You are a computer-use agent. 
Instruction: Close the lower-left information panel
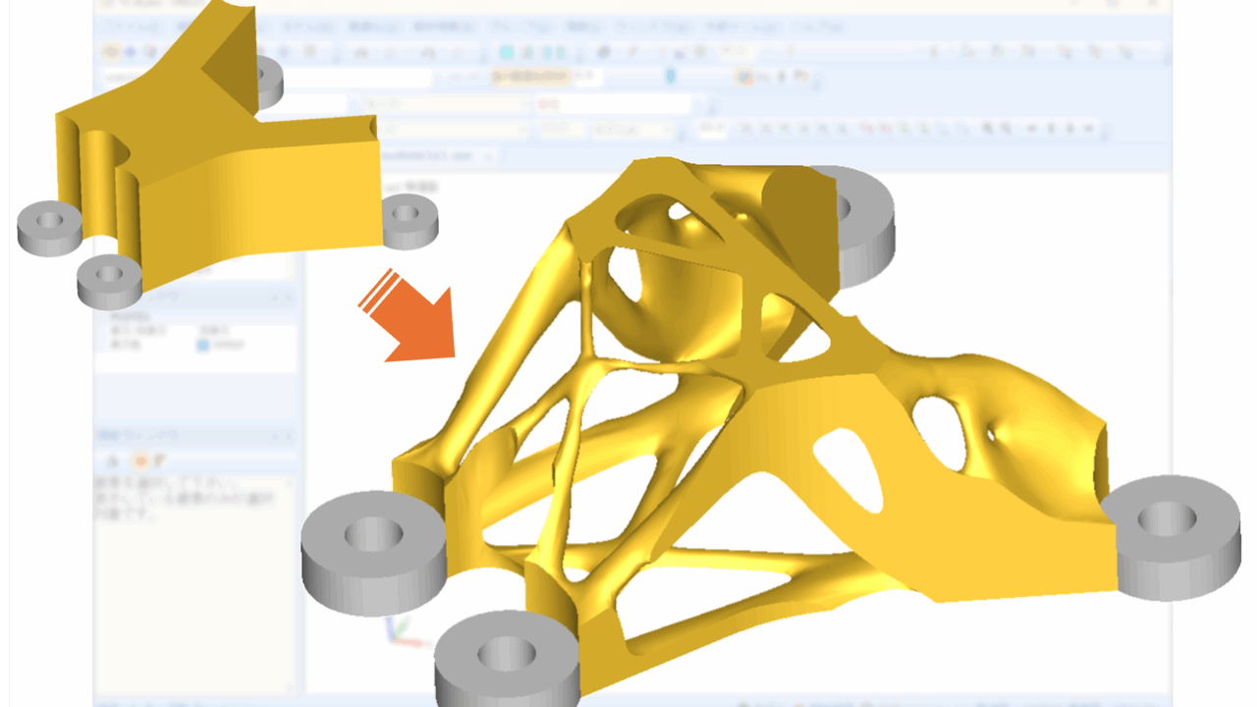click(x=288, y=436)
